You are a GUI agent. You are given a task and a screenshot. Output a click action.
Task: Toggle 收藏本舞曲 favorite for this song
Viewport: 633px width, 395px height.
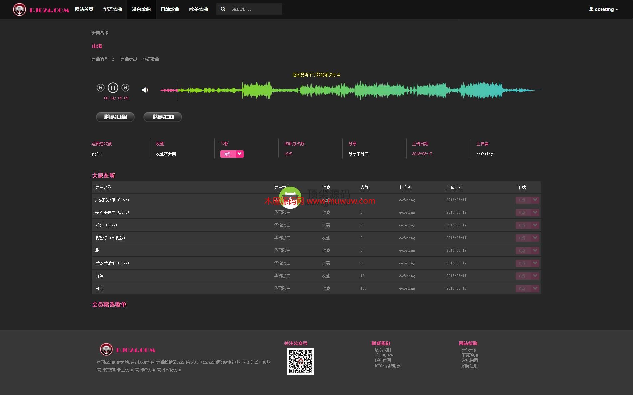tap(166, 154)
